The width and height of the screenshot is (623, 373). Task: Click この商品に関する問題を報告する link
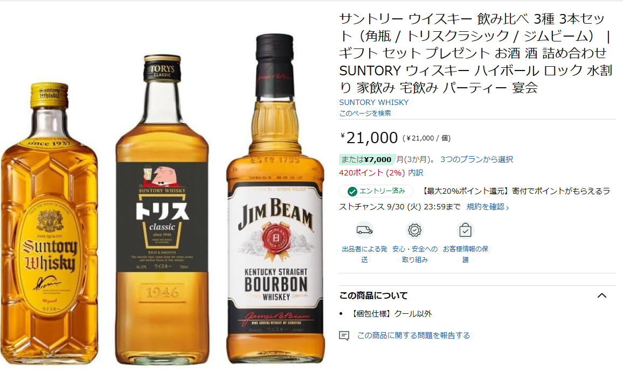[413, 336]
